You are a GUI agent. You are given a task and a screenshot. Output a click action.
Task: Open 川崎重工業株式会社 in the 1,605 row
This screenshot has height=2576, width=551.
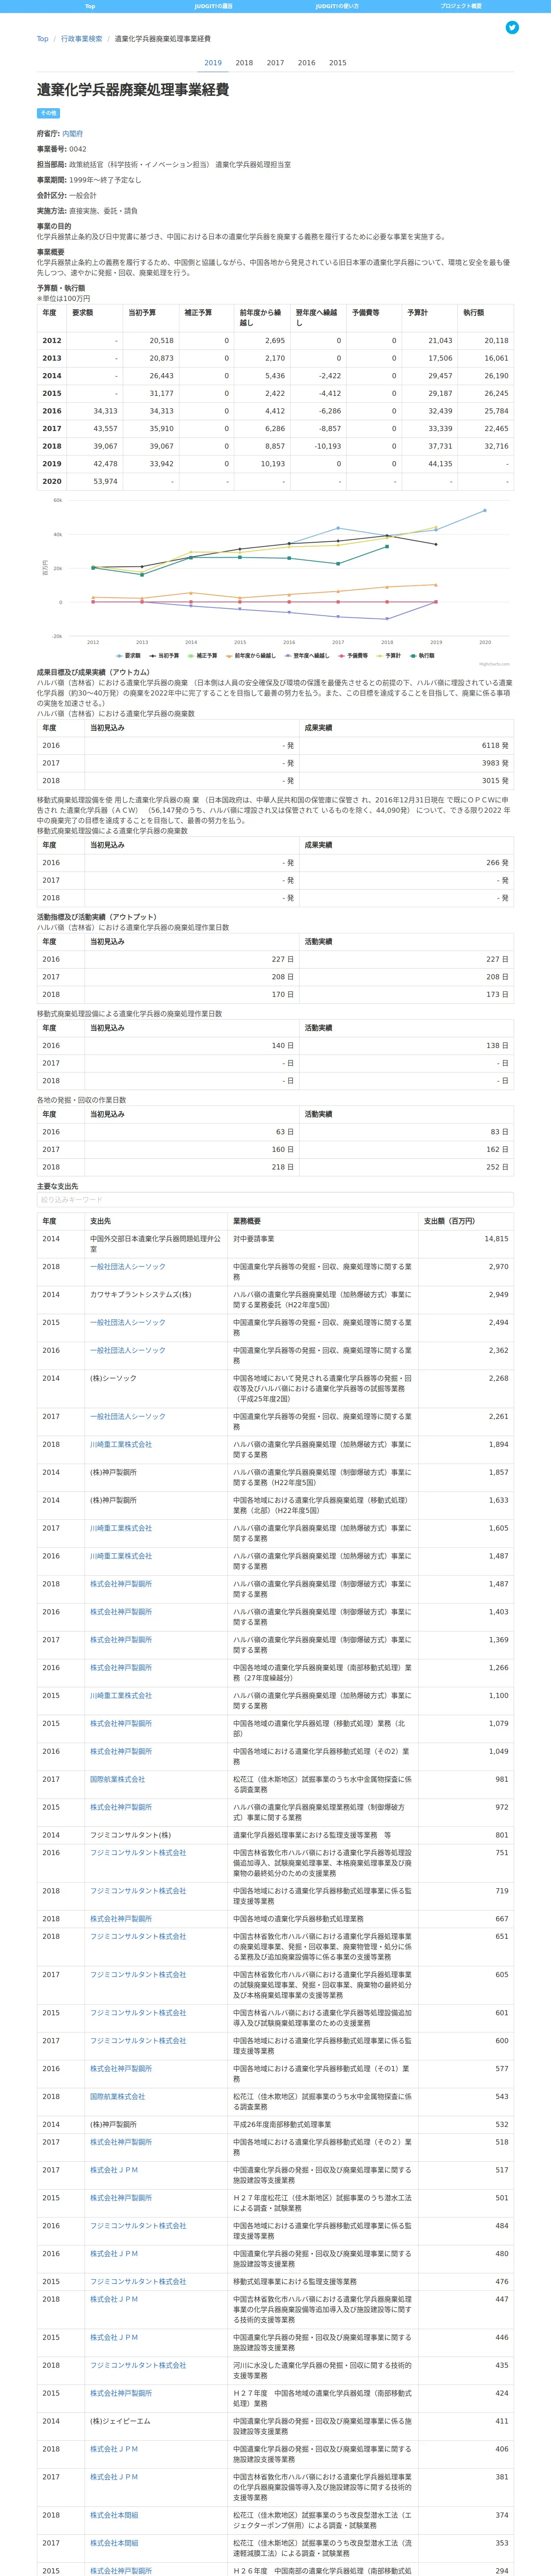tap(121, 1528)
